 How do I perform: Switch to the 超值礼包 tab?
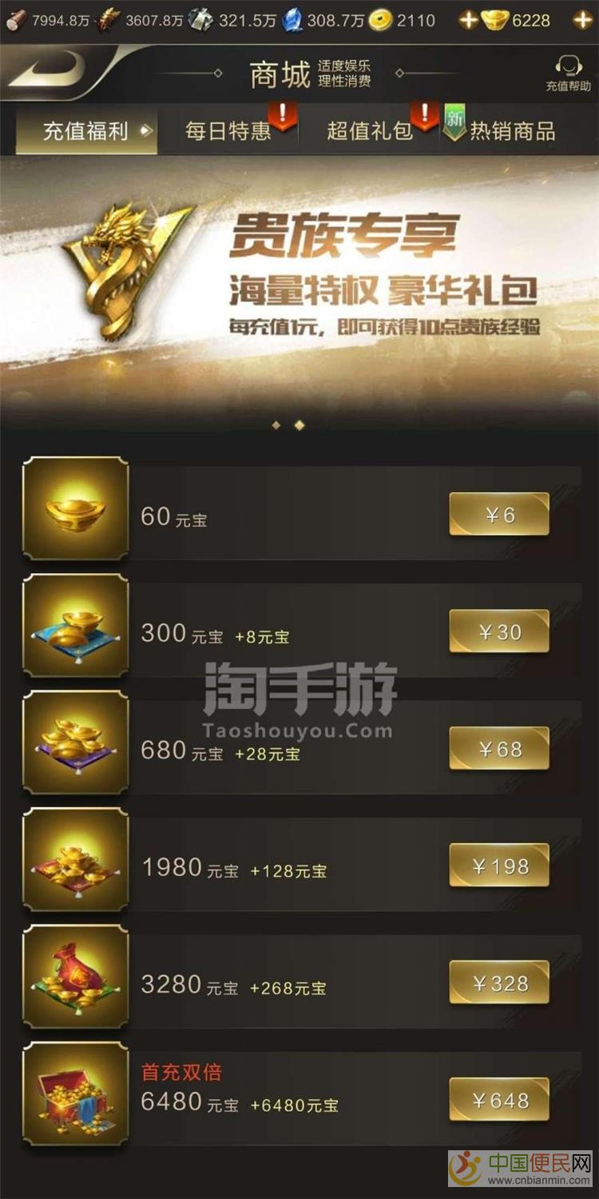370,131
